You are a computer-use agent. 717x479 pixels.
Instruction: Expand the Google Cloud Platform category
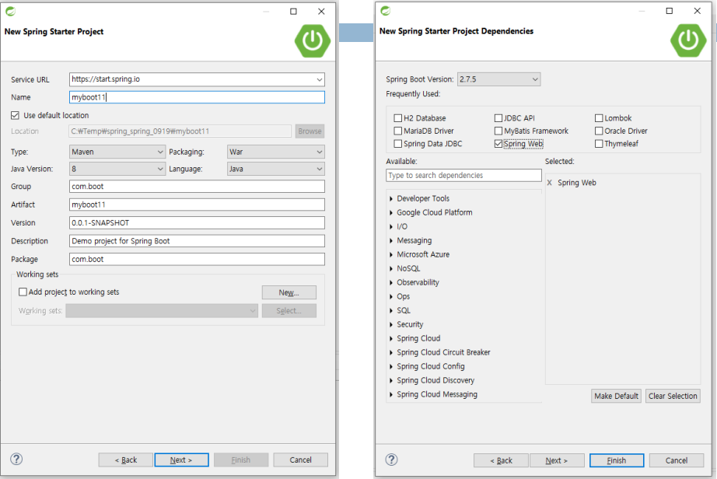coord(391,212)
